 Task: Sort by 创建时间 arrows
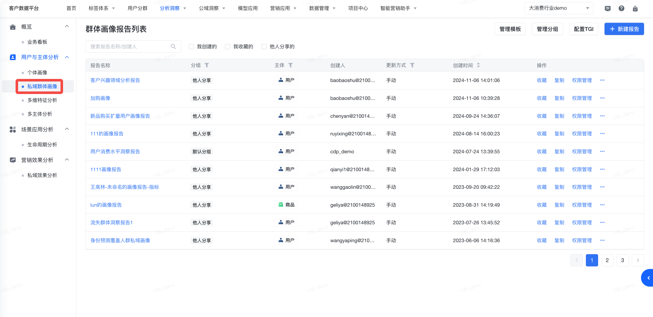(478, 65)
